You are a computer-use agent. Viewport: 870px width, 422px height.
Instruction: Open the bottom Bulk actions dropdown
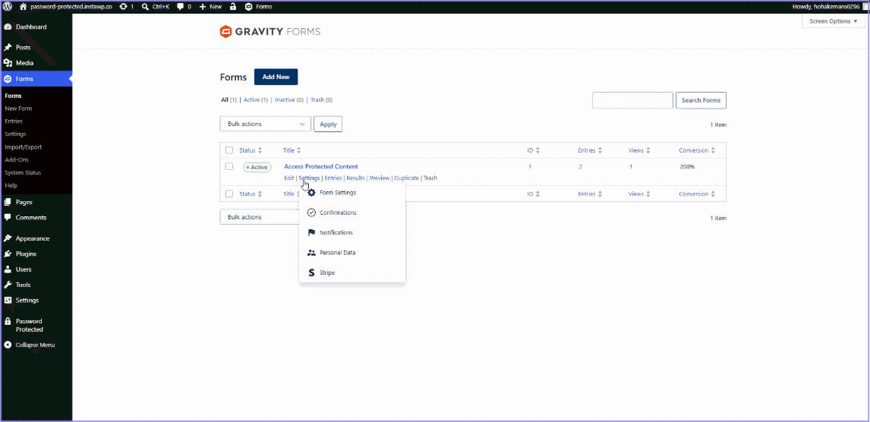pyautogui.click(x=259, y=217)
